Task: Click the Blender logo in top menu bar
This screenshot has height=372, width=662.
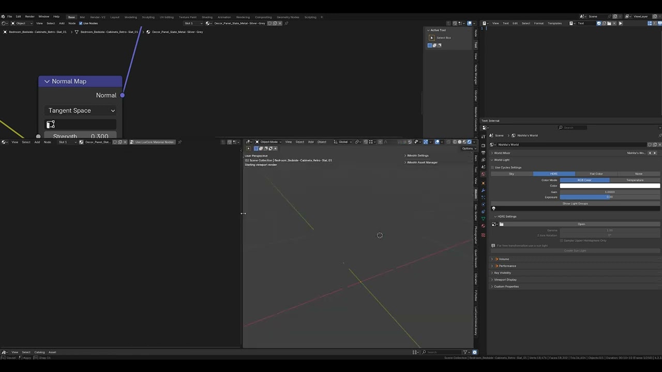Action: coord(3,17)
